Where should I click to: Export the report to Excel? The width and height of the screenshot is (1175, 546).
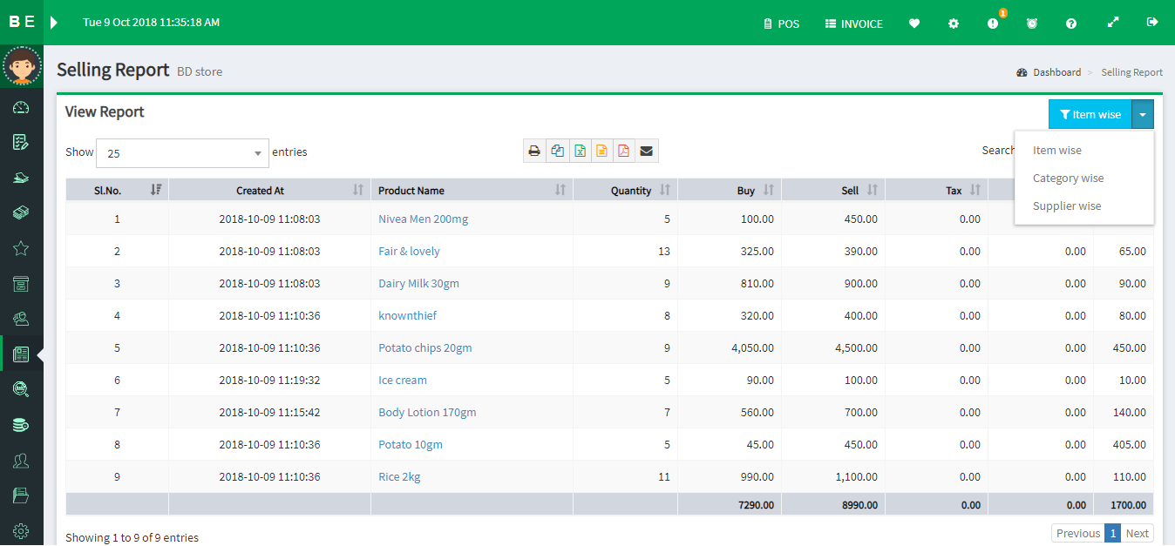[x=579, y=151]
